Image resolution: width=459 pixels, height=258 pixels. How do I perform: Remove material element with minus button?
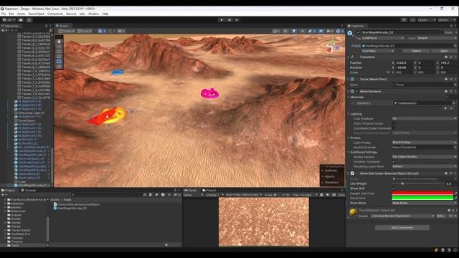(451, 108)
